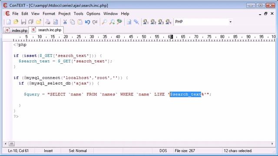The width and height of the screenshot is (278, 156).
Task: Click the Redo arrow icon
Action: pos(95,22)
